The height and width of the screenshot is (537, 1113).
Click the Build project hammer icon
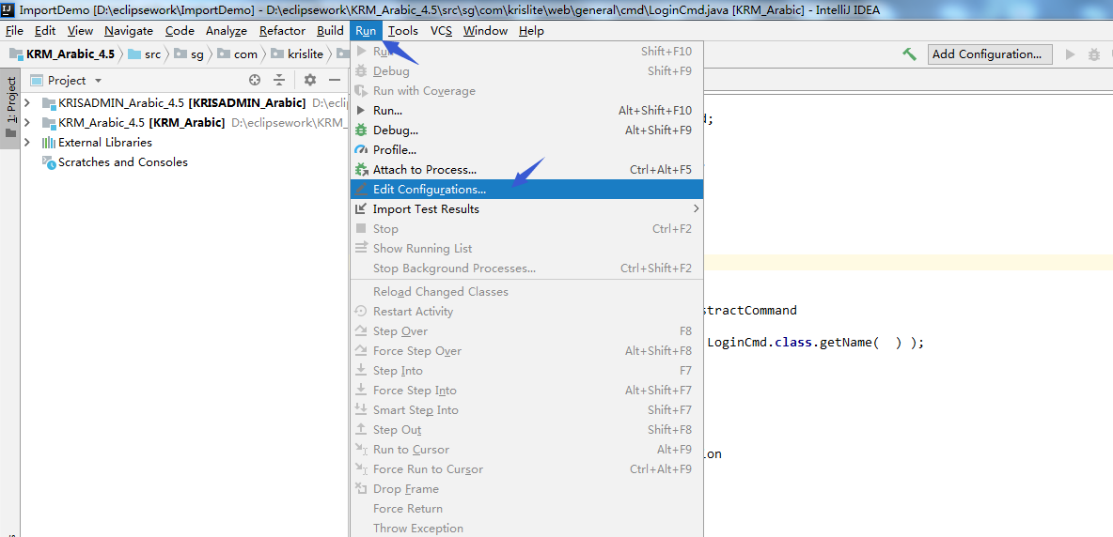click(x=909, y=54)
